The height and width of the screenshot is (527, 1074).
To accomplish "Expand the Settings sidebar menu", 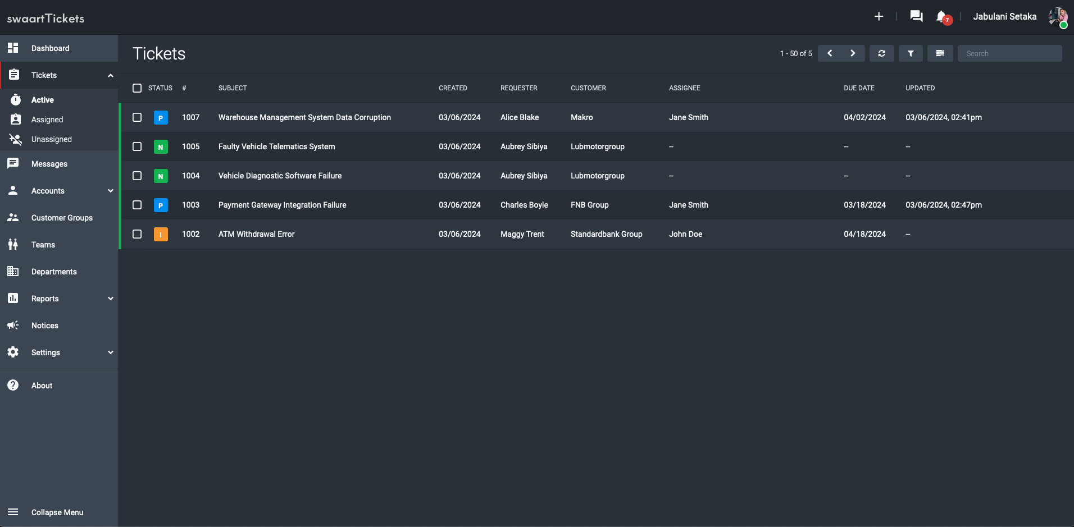I will (x=111, y=352).
